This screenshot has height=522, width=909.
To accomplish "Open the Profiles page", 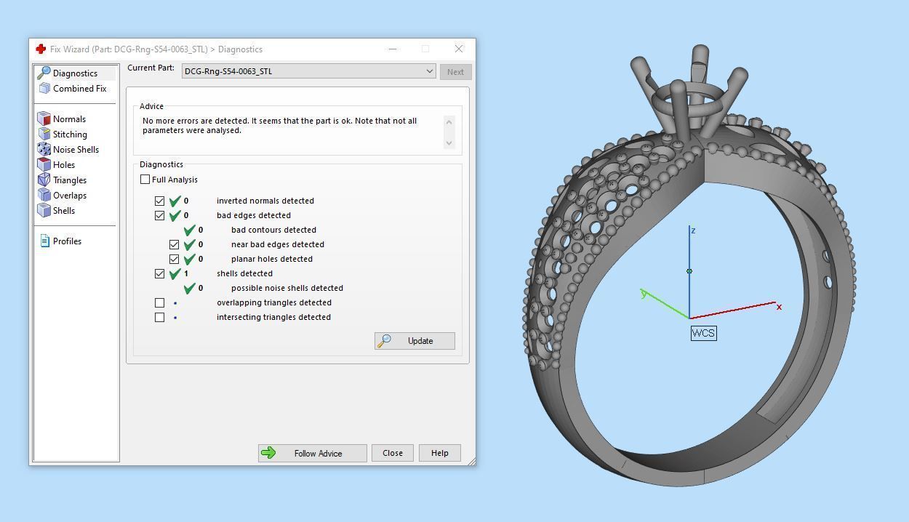I will point(67,241).
